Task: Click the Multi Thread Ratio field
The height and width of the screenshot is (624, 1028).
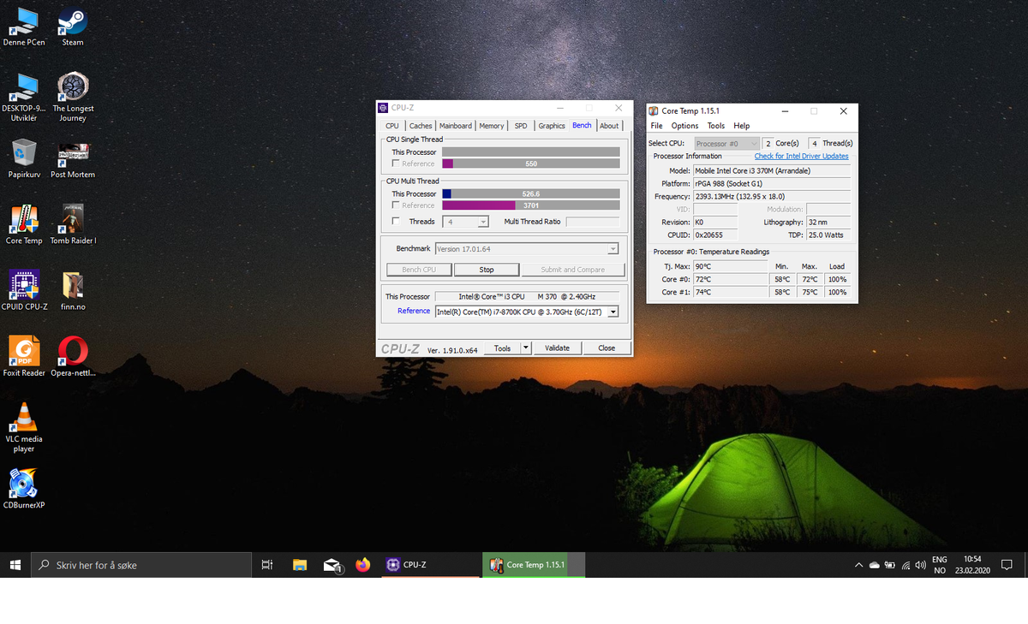Action: [592, 222]
